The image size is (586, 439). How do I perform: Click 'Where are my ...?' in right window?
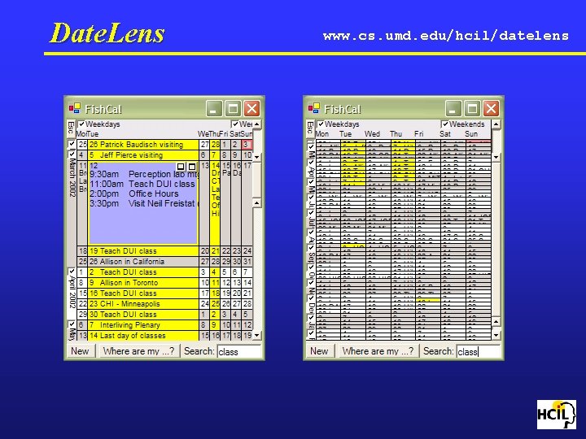[378, 351]
